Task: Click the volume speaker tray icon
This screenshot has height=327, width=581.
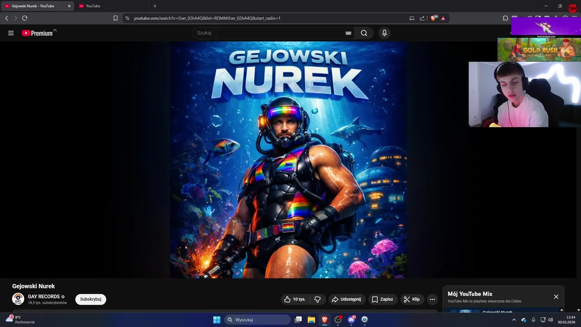Action: pyautogui.click(x=550, y=320)
